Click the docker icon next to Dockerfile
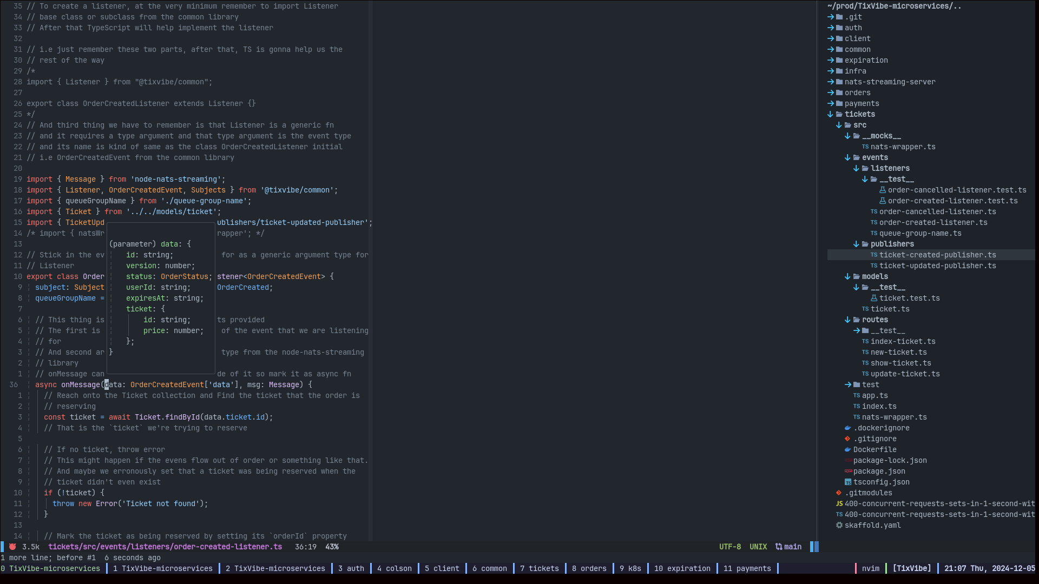 pos(847,449)
